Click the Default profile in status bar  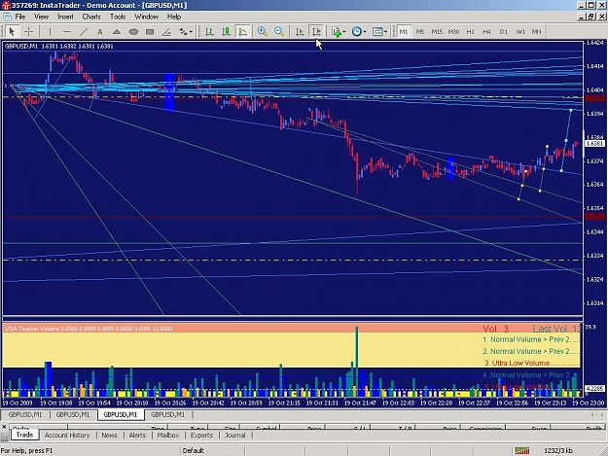point(194,450)
